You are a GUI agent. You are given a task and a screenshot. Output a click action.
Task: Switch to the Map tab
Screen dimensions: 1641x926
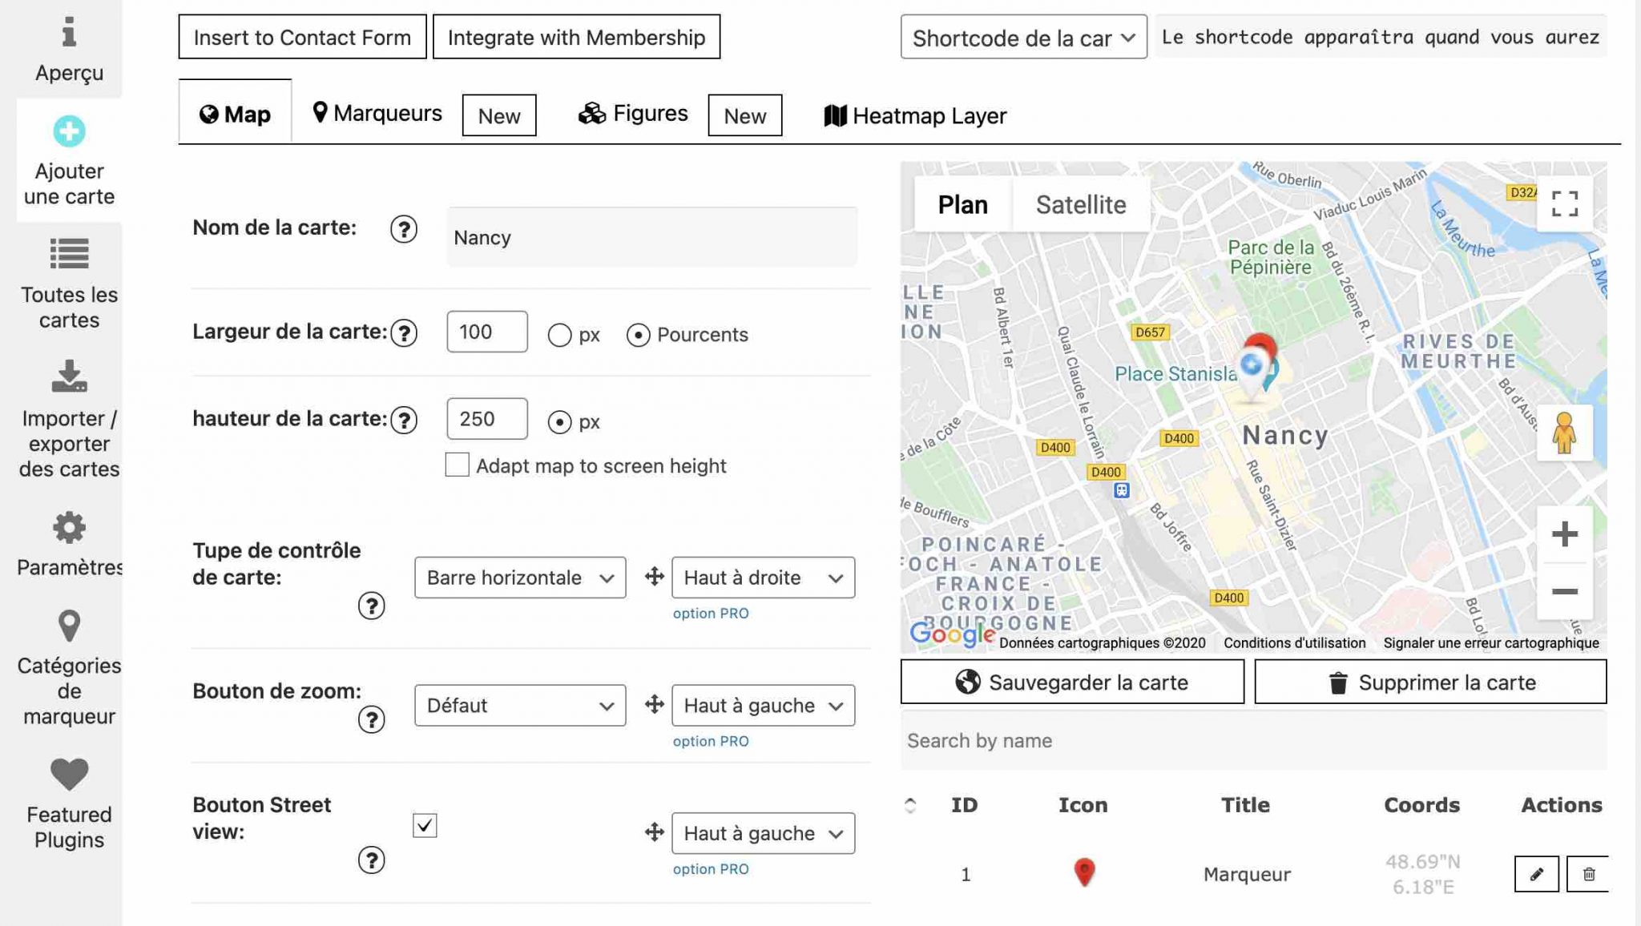point(235,114)
